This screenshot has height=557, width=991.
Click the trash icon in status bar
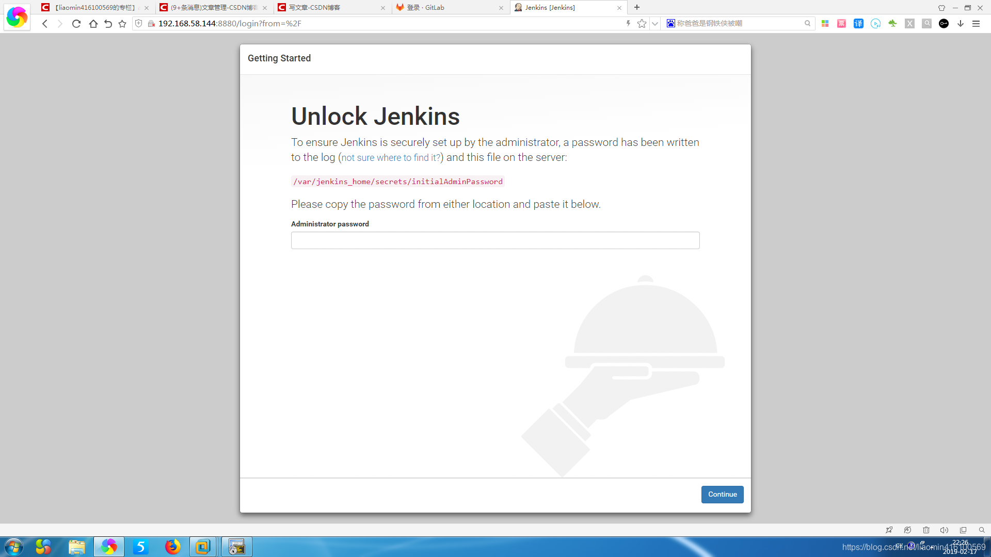point(926,530)
